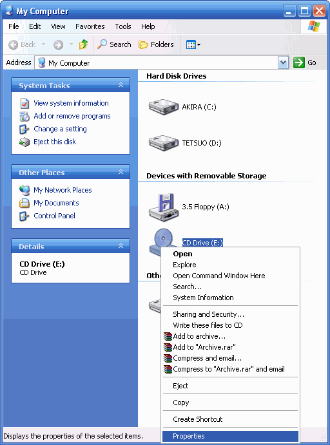Click the Forward arrow toolbar icon
Screen dimensions: 330x445
pyautogui.click(x=58, y=44)
